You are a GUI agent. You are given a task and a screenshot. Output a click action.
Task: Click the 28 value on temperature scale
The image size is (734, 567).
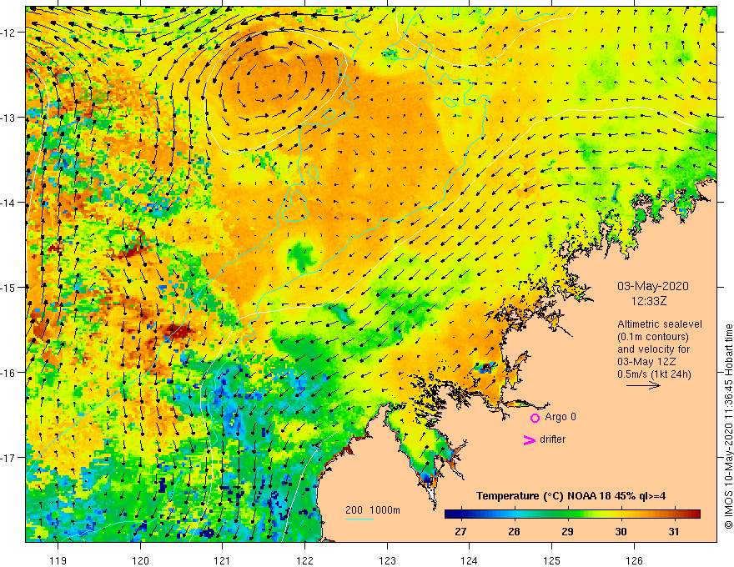514,532
